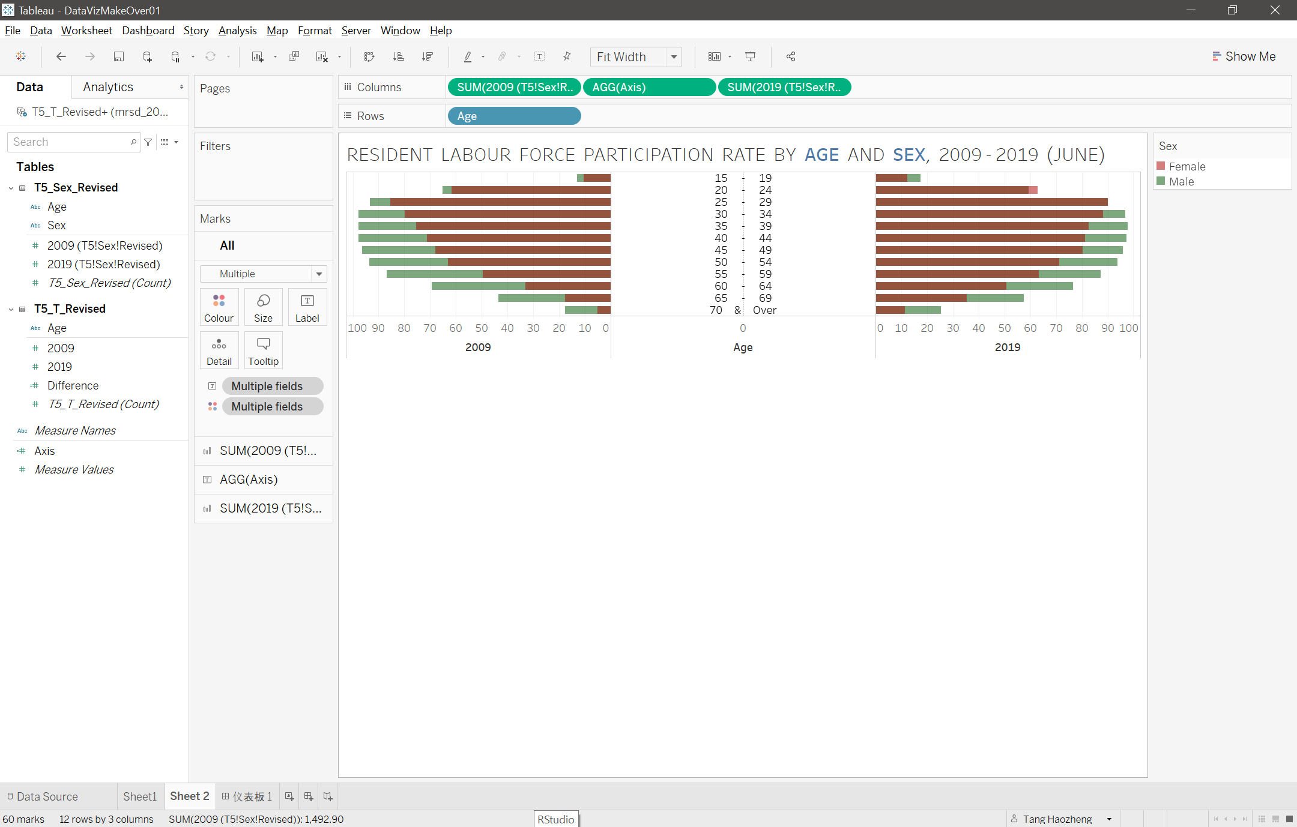Click the Share workbook icon
Image resolution: width=1297 pixels, height=827 pixels.
pyautogui.click(x=791, y=56)
